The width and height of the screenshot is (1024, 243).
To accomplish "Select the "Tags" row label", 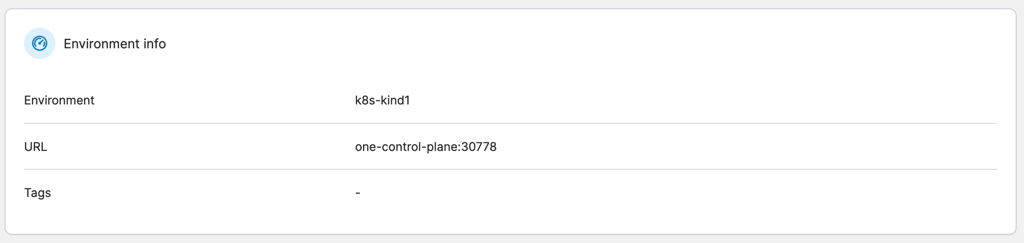I will point(37,193).
